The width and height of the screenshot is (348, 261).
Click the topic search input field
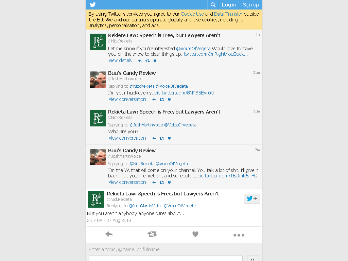(x=166, y=258)
